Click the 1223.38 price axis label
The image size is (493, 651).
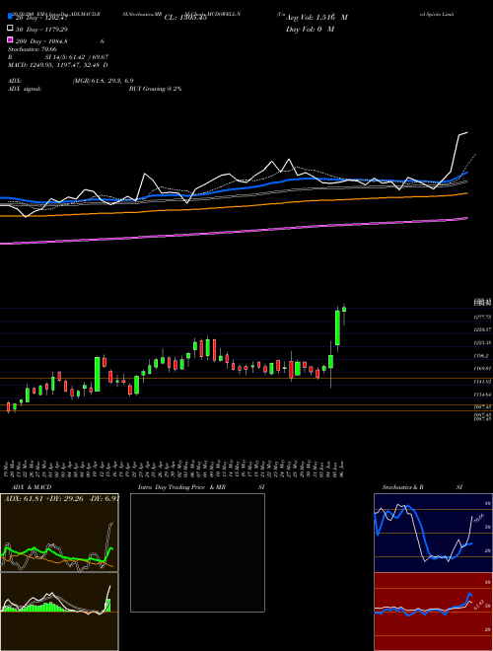[x=482, y=343]
